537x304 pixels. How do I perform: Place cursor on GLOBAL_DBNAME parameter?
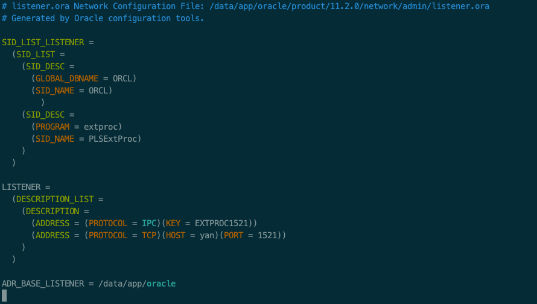tap(67, 78)
